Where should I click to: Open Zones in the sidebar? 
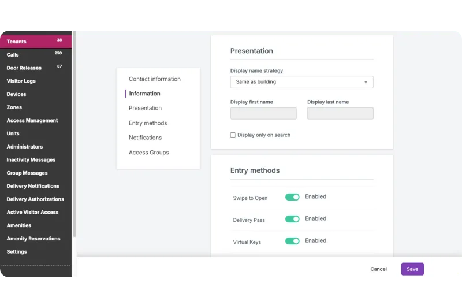(x=14, y=107)
